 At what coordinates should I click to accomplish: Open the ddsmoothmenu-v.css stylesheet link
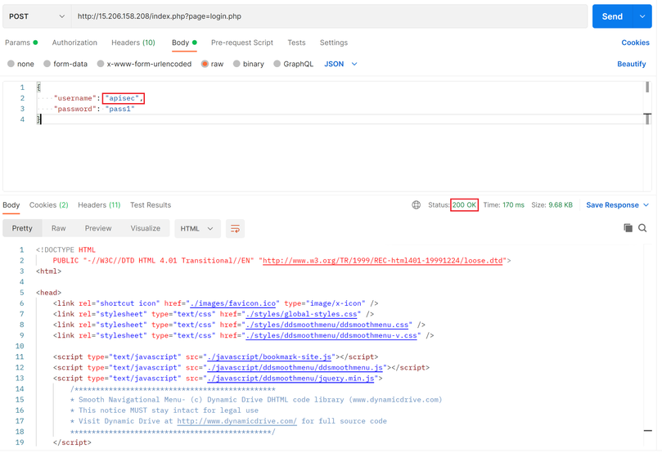331,336
